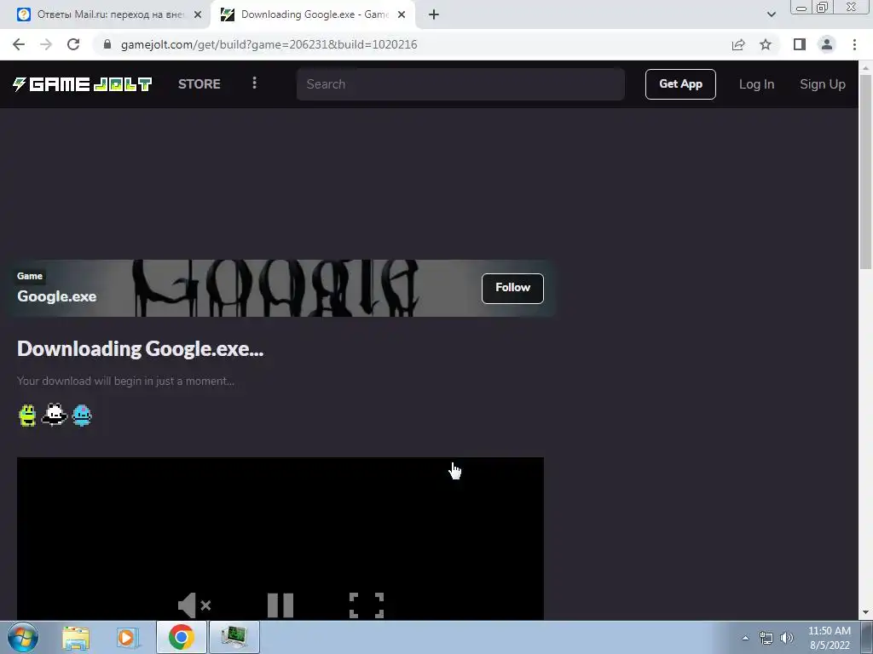The image size is (873, 654).
Task: View site information lock icon
Action: 107,44
